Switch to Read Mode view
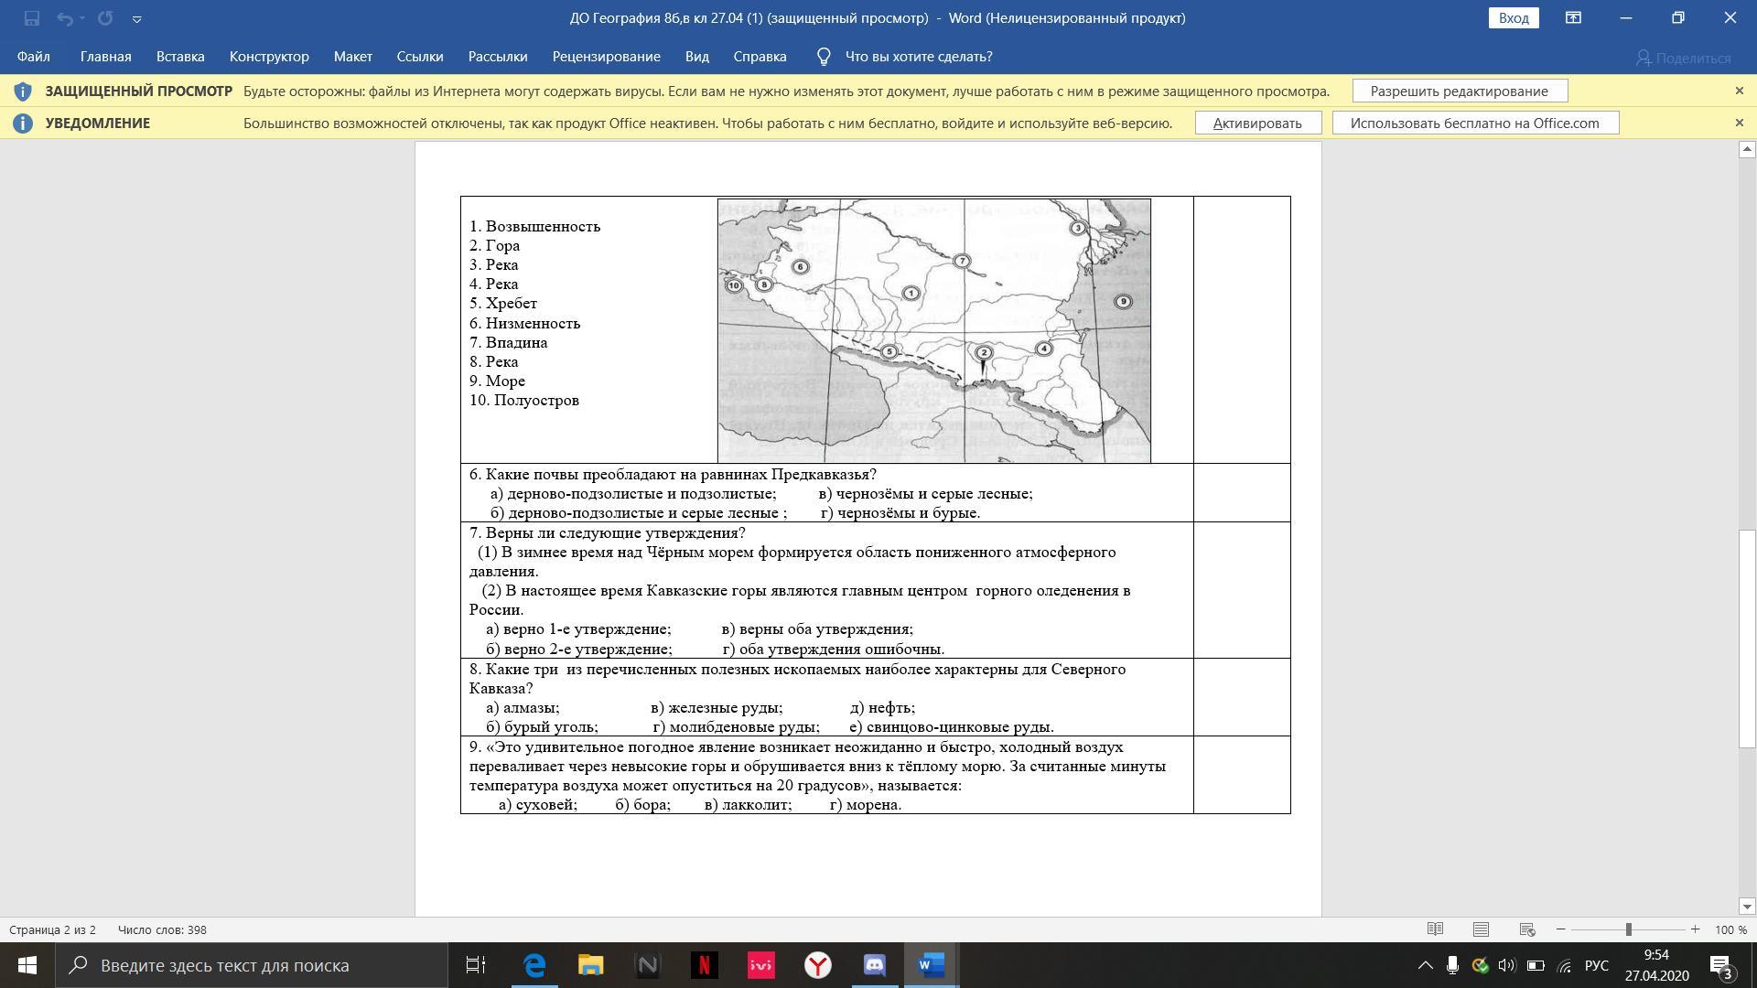 tap(1435, 929)
